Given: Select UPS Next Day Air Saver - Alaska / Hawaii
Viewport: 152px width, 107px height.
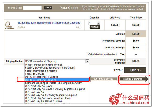Looking at the screenshot, I should (57, 98).
